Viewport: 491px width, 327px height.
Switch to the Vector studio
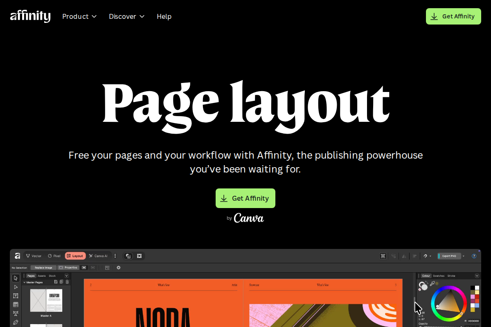tap(34, 256)
